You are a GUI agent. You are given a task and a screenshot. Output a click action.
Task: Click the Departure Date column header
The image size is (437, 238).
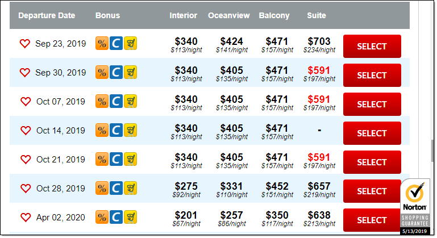(47, 15)
